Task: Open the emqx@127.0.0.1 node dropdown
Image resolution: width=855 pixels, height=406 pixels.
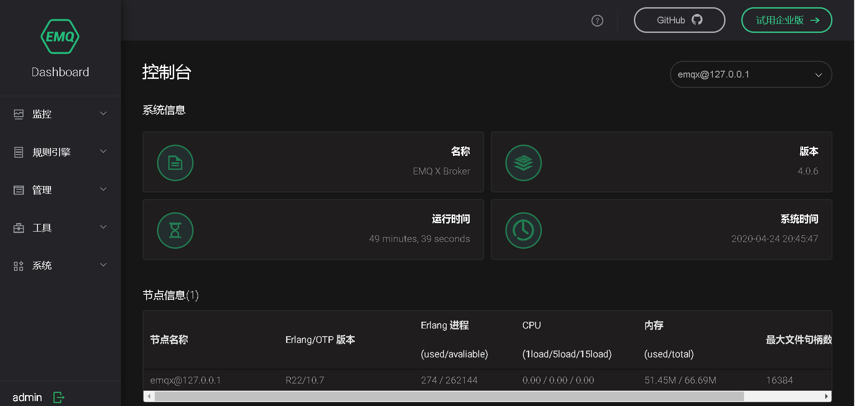Action: [751, 74]
